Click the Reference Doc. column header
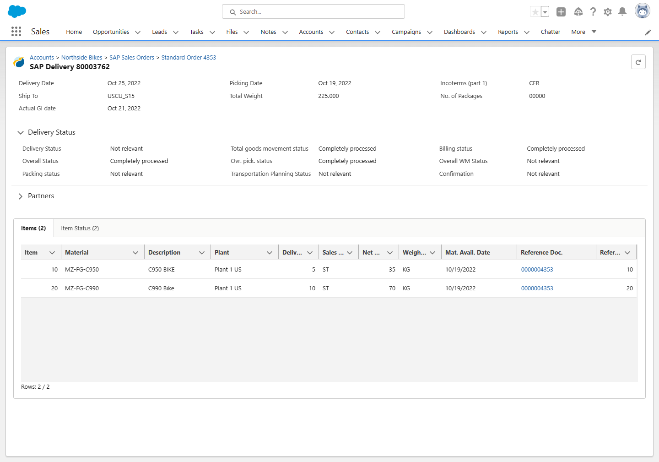Screen dimensions: 659x462 point(556,252)
